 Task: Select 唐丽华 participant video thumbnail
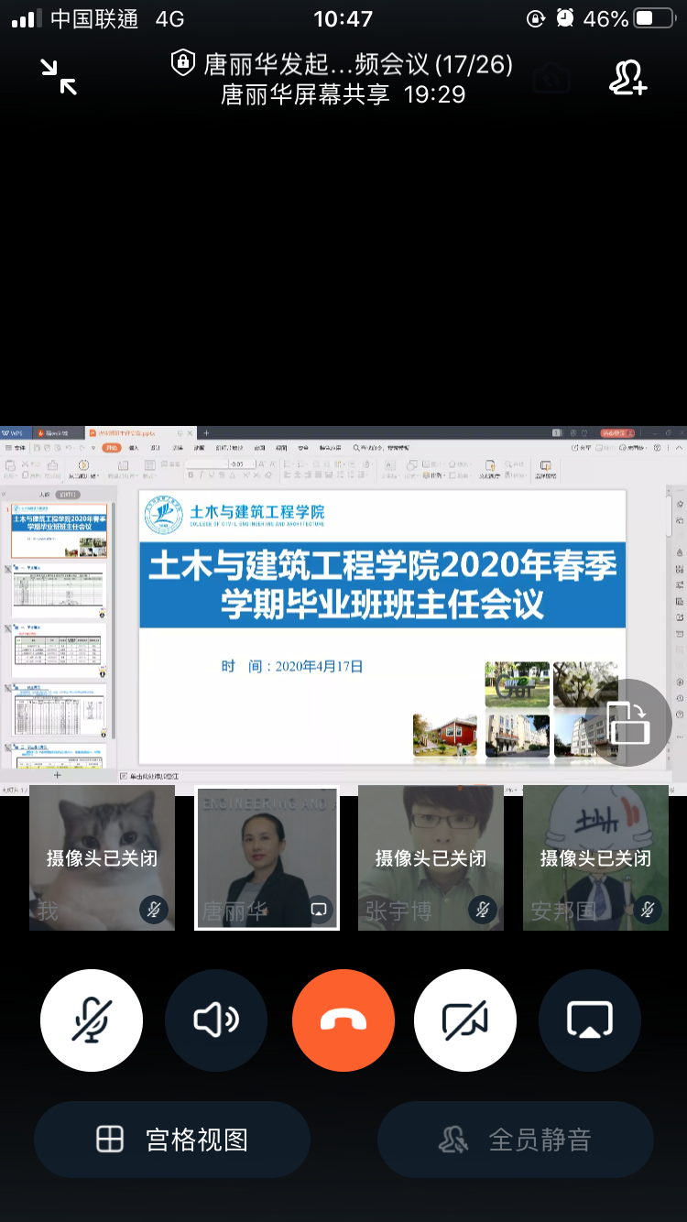pos(267,857)
